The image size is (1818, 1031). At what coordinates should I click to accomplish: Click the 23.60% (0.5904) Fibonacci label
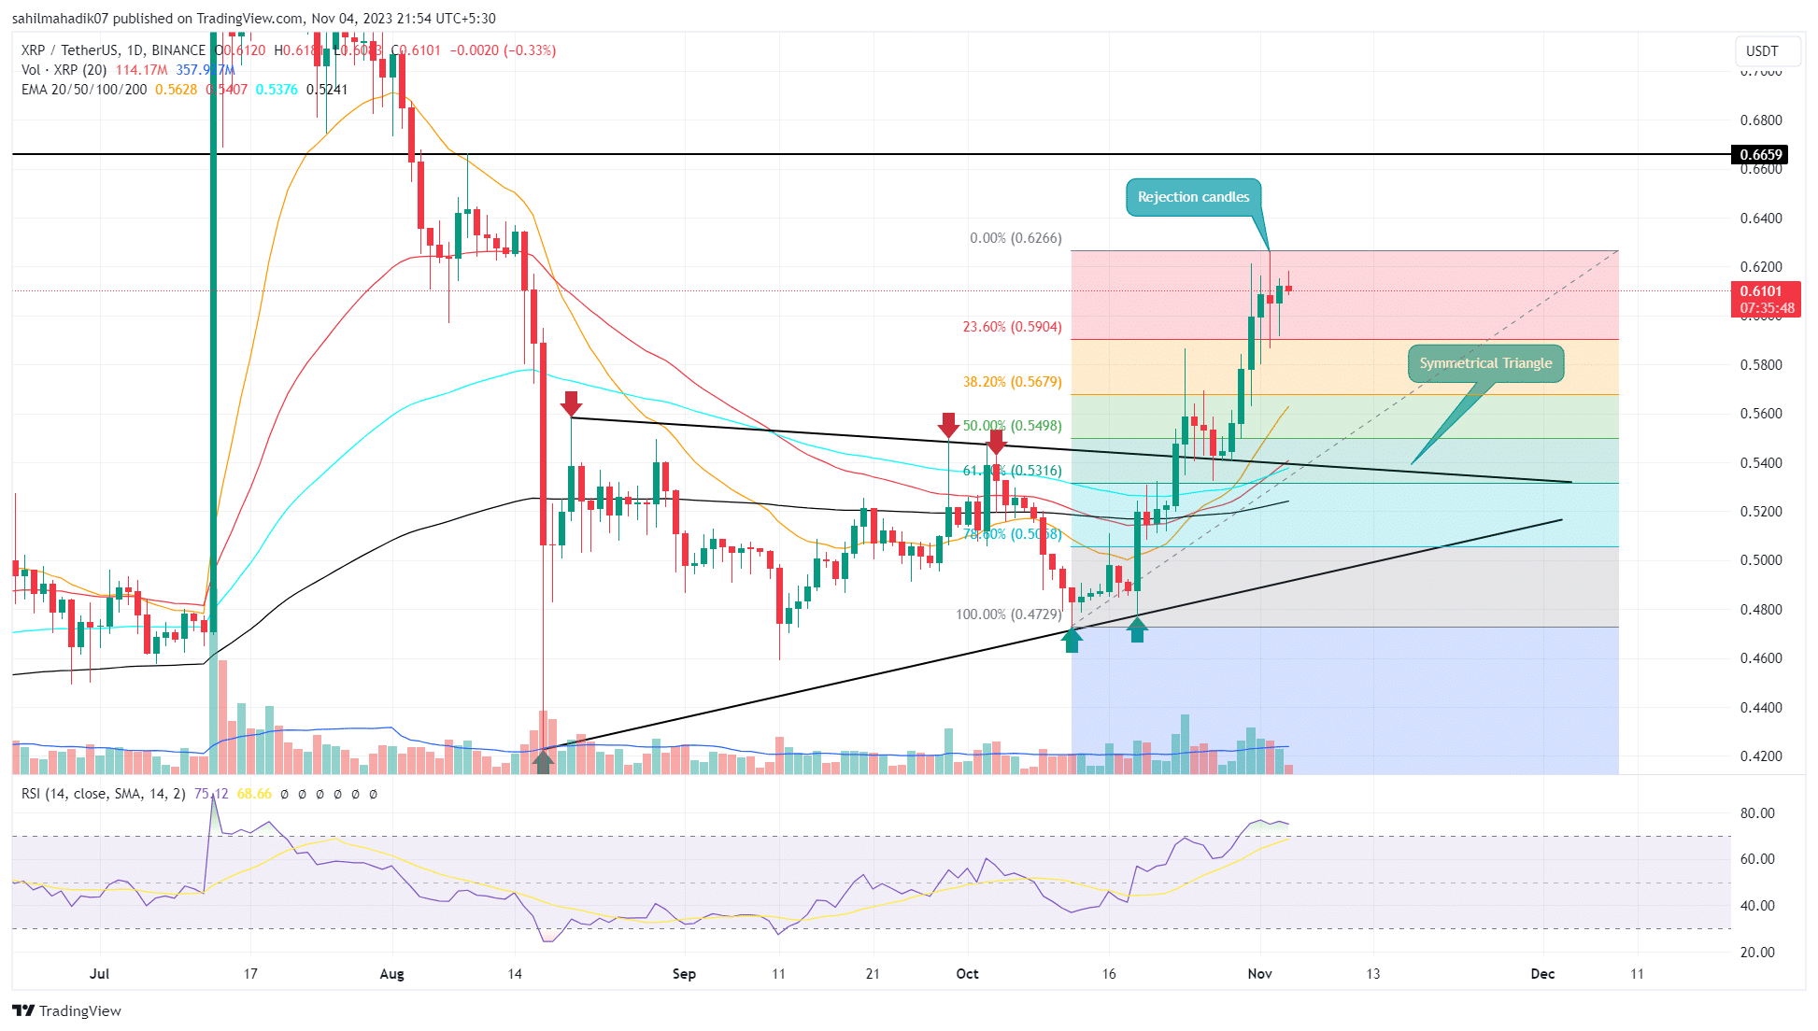(1012, 327)
